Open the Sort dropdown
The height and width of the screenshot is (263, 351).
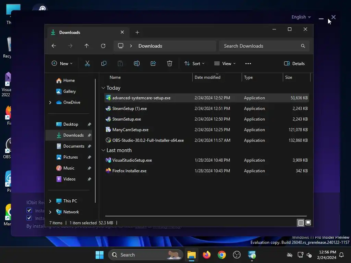click(x=194, y=63)
